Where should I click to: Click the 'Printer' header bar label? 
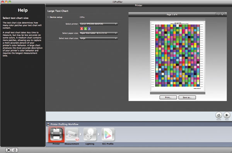point(139,5)
